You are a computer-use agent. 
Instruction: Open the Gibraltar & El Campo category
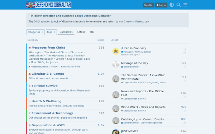click(48, 74)
